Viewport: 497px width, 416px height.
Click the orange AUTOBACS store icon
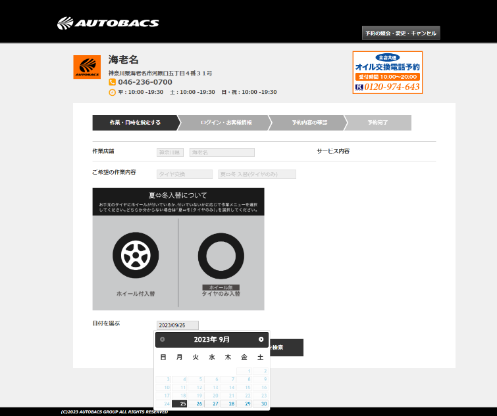tap(87, 67)
